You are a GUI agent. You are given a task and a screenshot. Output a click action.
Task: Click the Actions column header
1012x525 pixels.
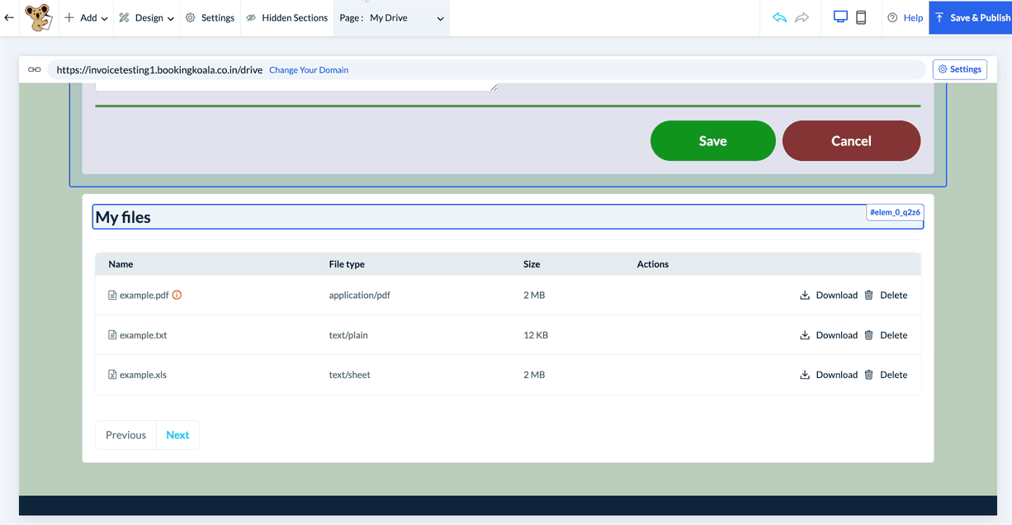[653, 264]
